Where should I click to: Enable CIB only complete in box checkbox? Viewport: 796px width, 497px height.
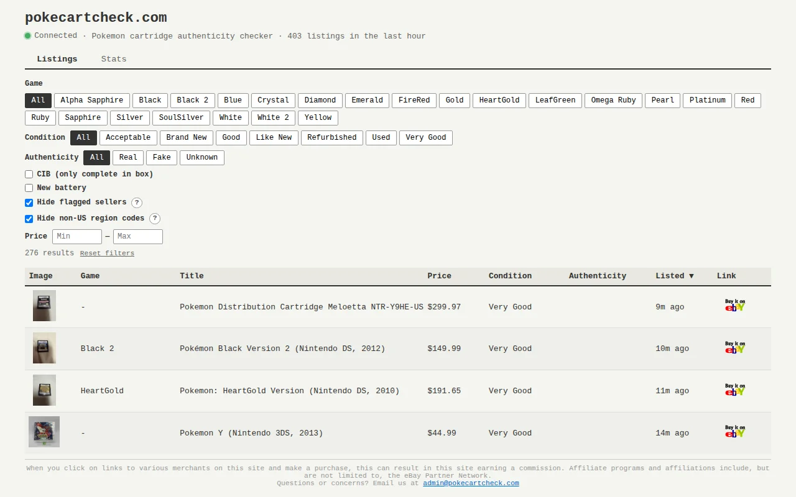tap(29, 175)
